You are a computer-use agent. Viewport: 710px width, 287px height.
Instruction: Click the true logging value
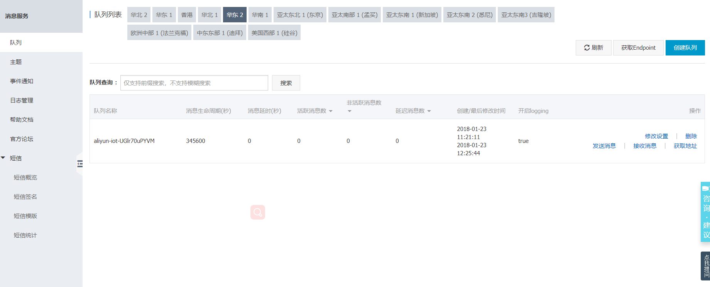[523, 141]
